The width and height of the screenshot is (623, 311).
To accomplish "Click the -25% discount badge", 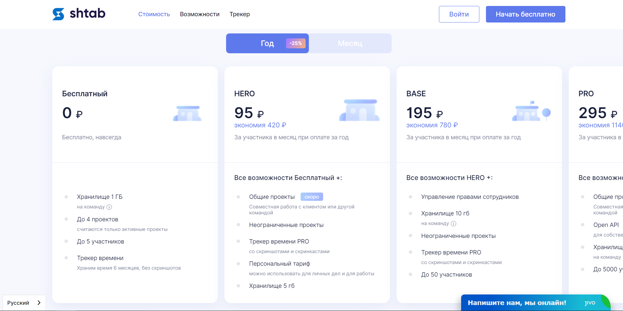I will pos(296,43).
